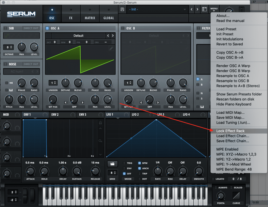Enable the SUB oscillator
Screen dimensions: 268x207
tap(5, 28)
